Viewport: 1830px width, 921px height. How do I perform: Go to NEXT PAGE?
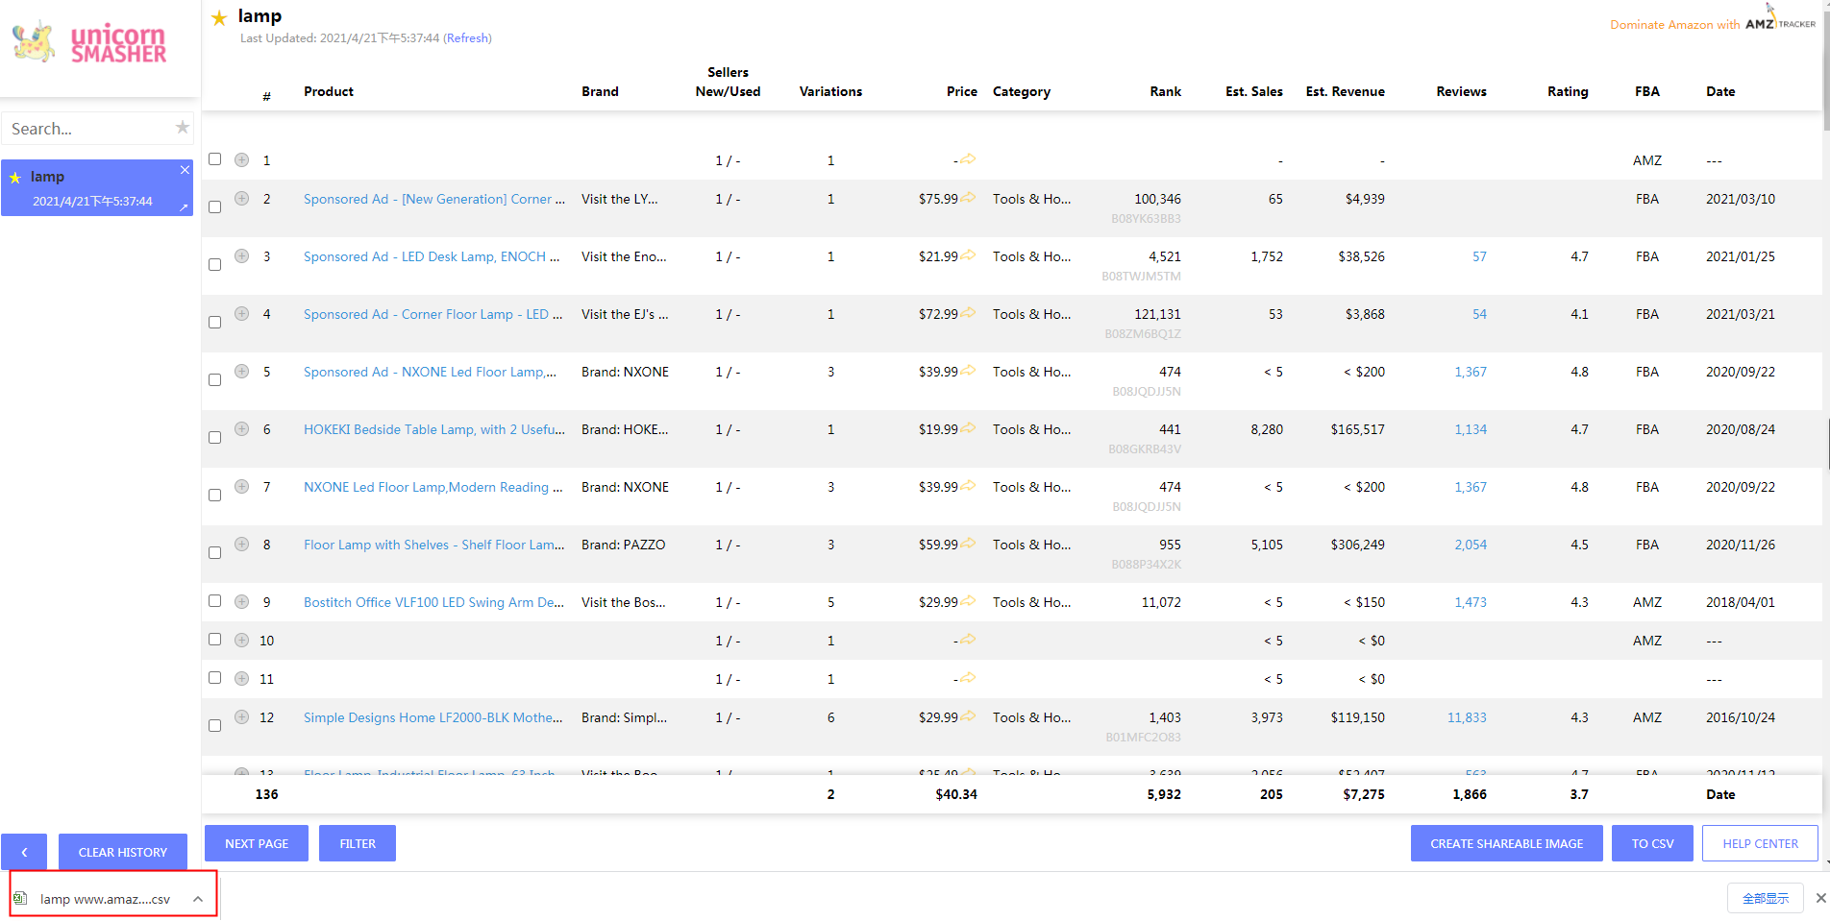257,843
